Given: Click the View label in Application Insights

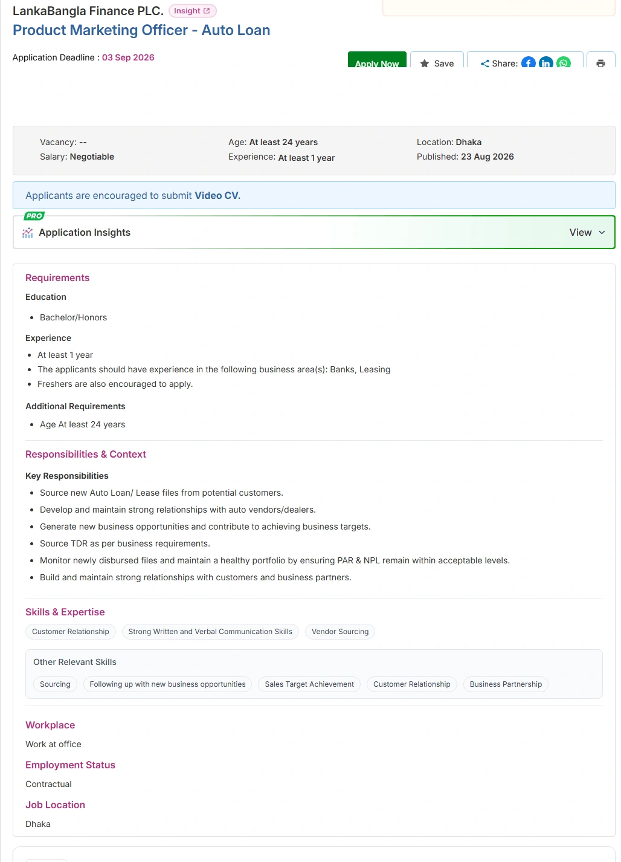Looking at the screenshot, I should point(581,233).
